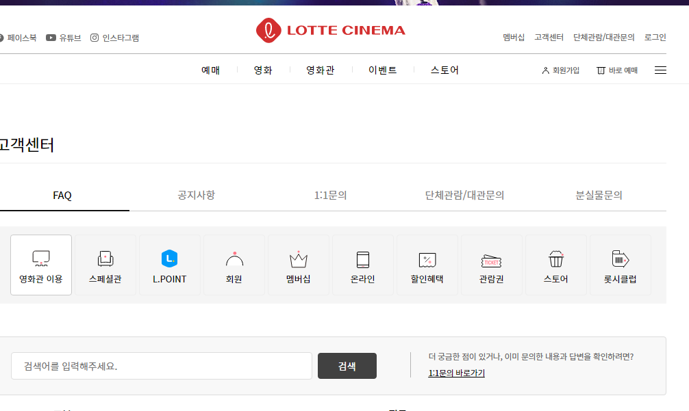The image size is (689, 411).
Task: Select the 관람권 ticket category icon
Action: (492, 265)
